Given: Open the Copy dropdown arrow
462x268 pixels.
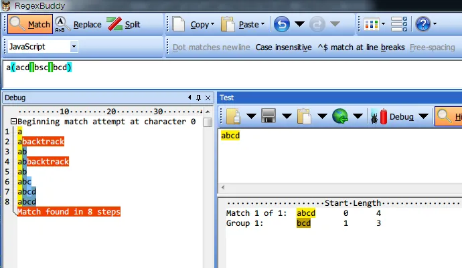Looking at the screenshot, I should pyautogui.click(x=212, y=24).
